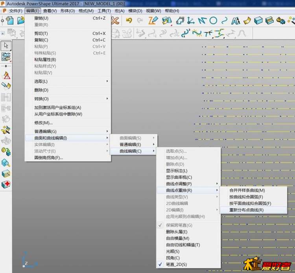Select the Line drawing tool icon
The height and width of the screenshot is (273, 295).
(x=202, y=20)
